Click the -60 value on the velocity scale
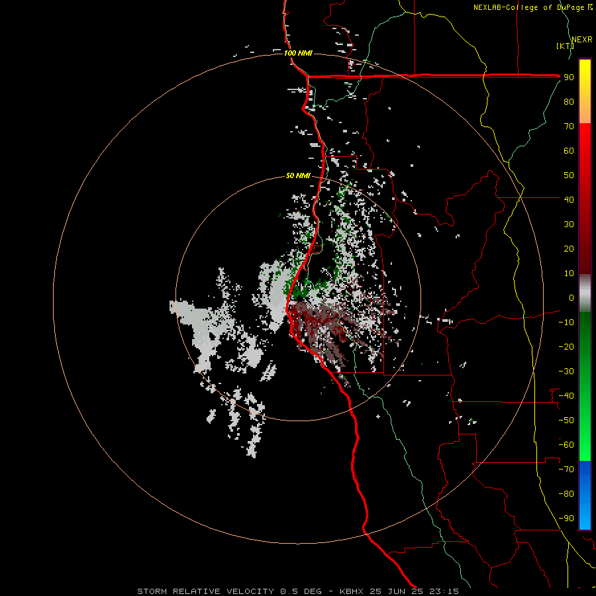 coord(566,445)
